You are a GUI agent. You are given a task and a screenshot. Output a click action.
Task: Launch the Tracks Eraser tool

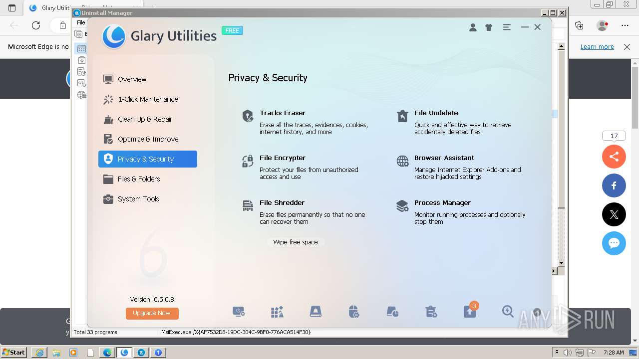click(x=283, y=113)
